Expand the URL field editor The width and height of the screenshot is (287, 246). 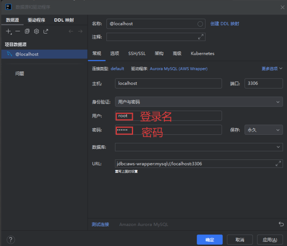[x=278, y=163]
